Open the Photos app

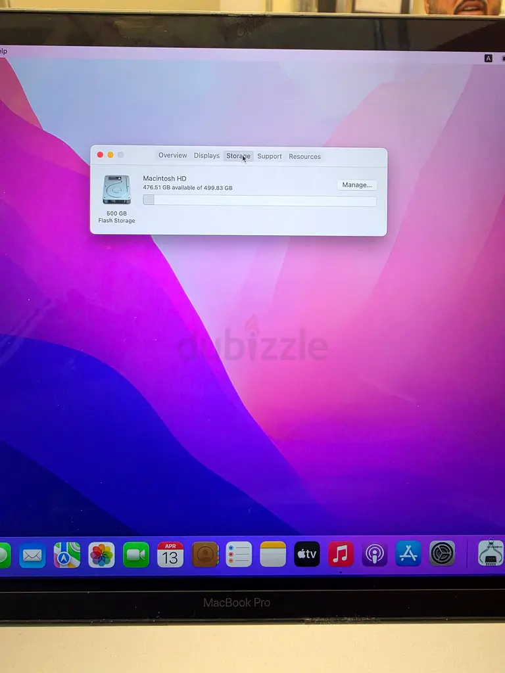click(x=101, y=555)
